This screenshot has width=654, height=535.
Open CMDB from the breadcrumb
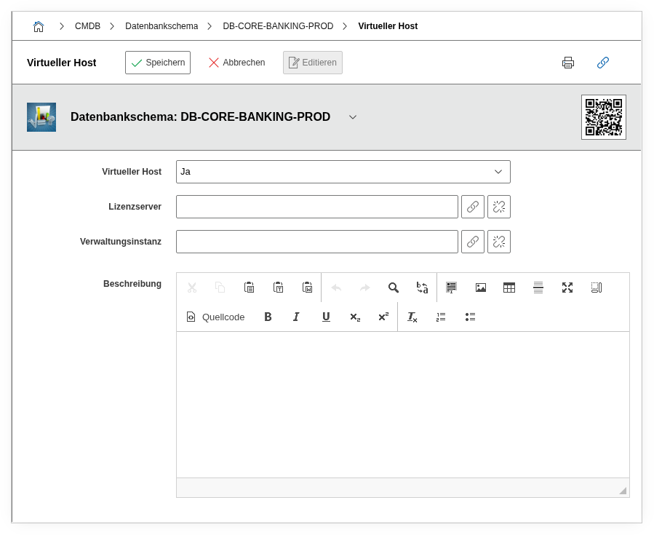[x=87, y=25]
